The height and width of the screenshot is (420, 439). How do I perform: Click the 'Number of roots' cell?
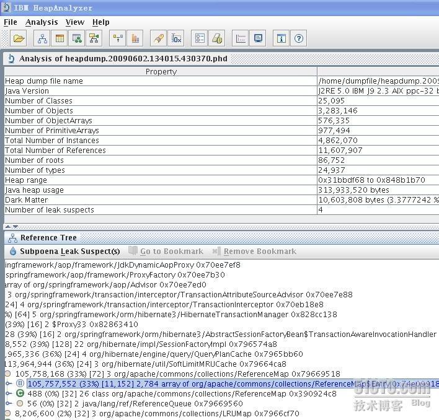click(161, 160)
